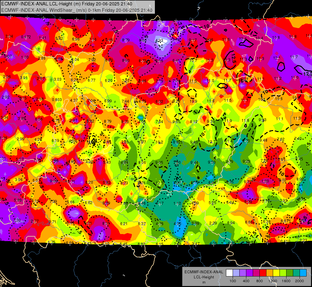Viewport: 312px width, 287px height.
Task: Click the magenta legend swatch
Action: click(x=256, y=273)
